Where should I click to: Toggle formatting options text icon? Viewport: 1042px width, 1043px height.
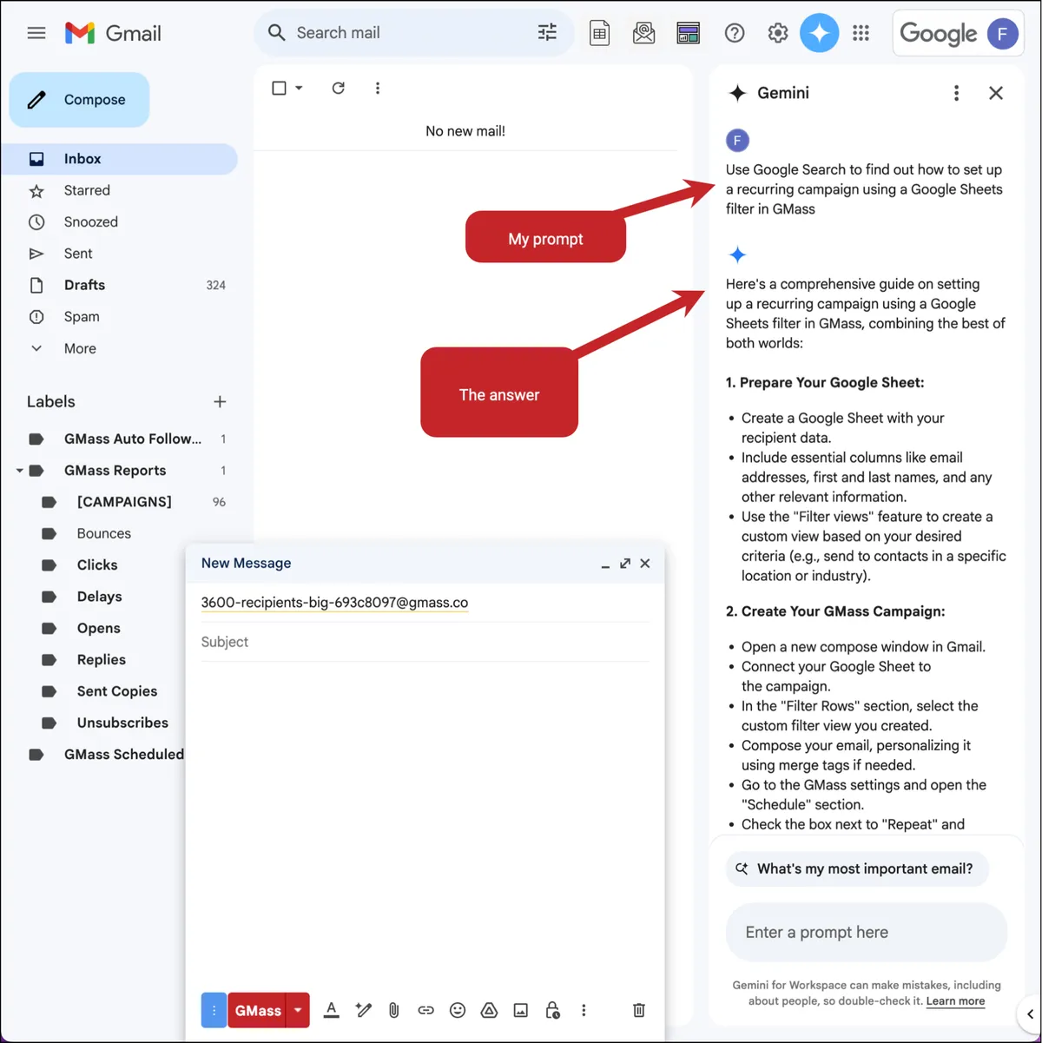(331, 1010)
